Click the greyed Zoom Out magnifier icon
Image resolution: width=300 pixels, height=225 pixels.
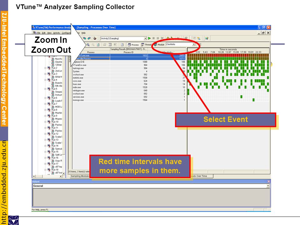pos(93,45)
